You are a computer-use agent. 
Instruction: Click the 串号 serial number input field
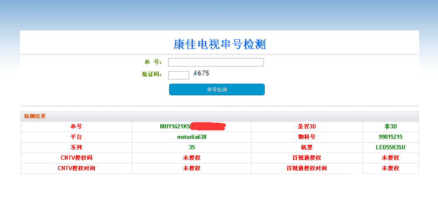pyautogui.click(x=216, y=62)
